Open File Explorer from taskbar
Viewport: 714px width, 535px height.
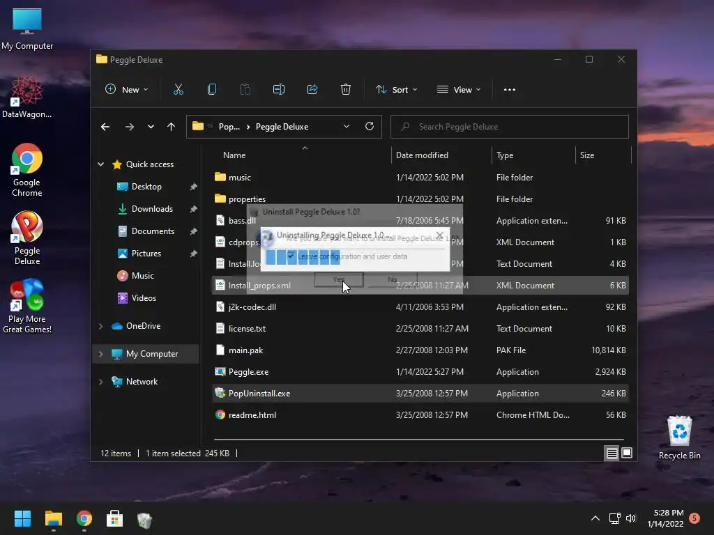[53, 518]
